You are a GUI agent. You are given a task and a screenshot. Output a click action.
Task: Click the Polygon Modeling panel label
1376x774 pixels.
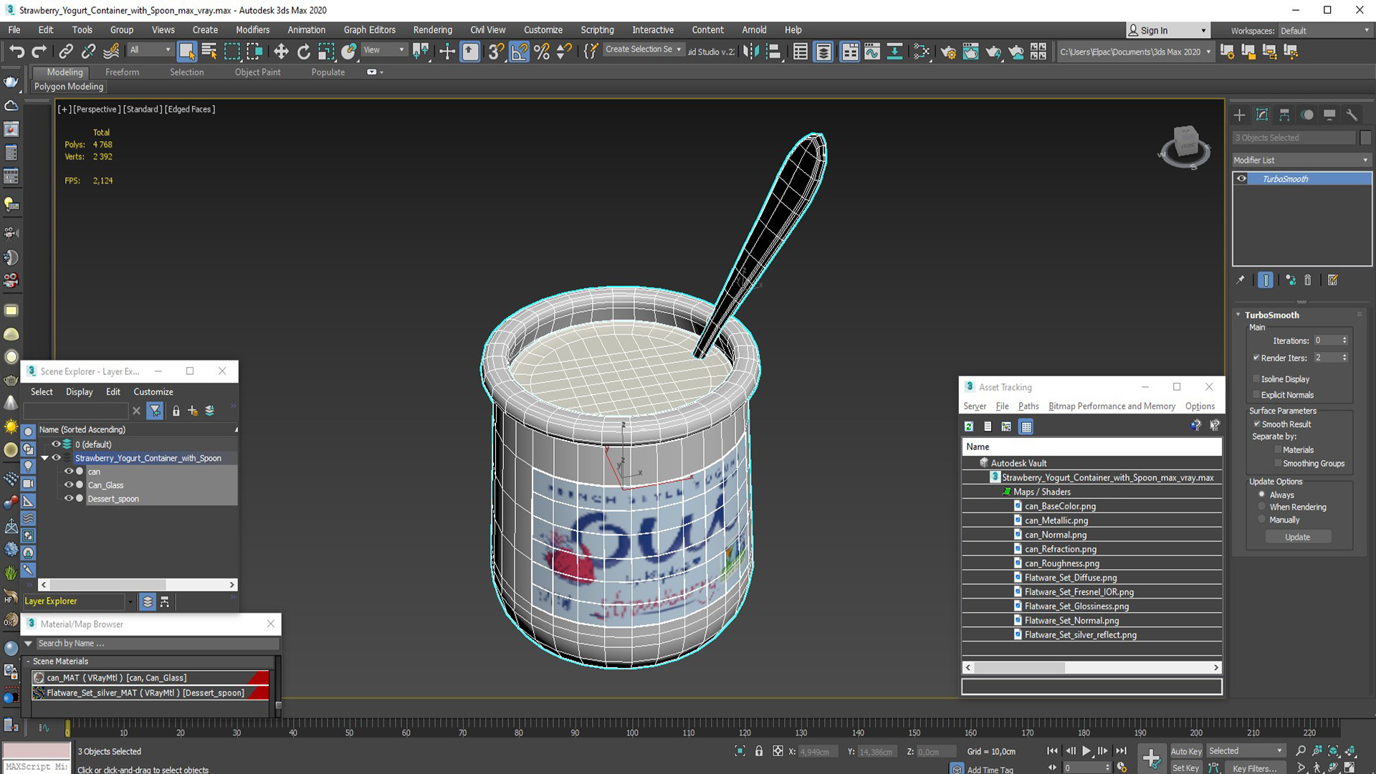click(x=69, y=86)
